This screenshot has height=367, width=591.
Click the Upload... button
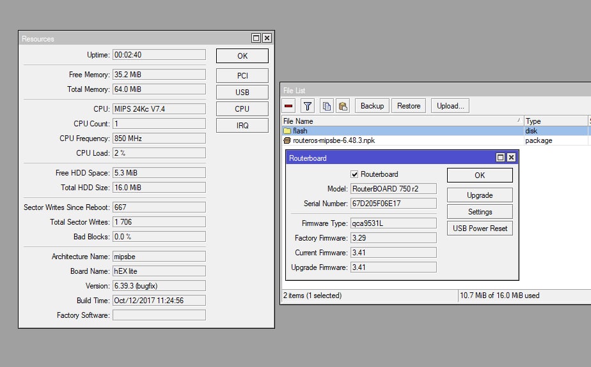point(450,106)
